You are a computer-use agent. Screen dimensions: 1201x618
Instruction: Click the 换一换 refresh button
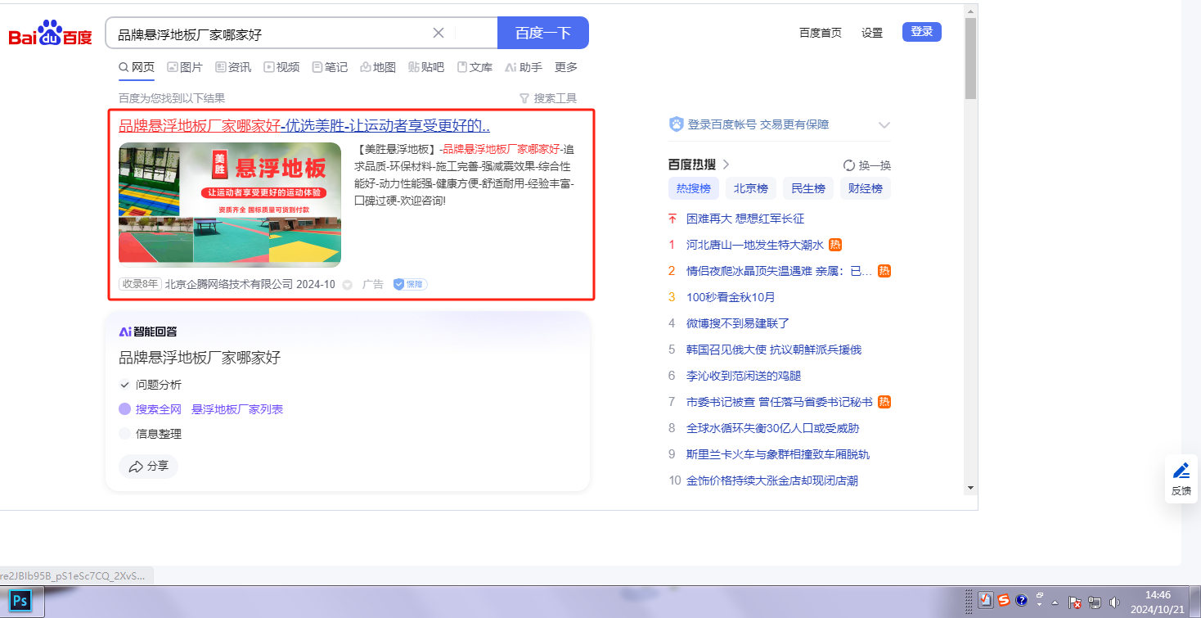(867, 165)
